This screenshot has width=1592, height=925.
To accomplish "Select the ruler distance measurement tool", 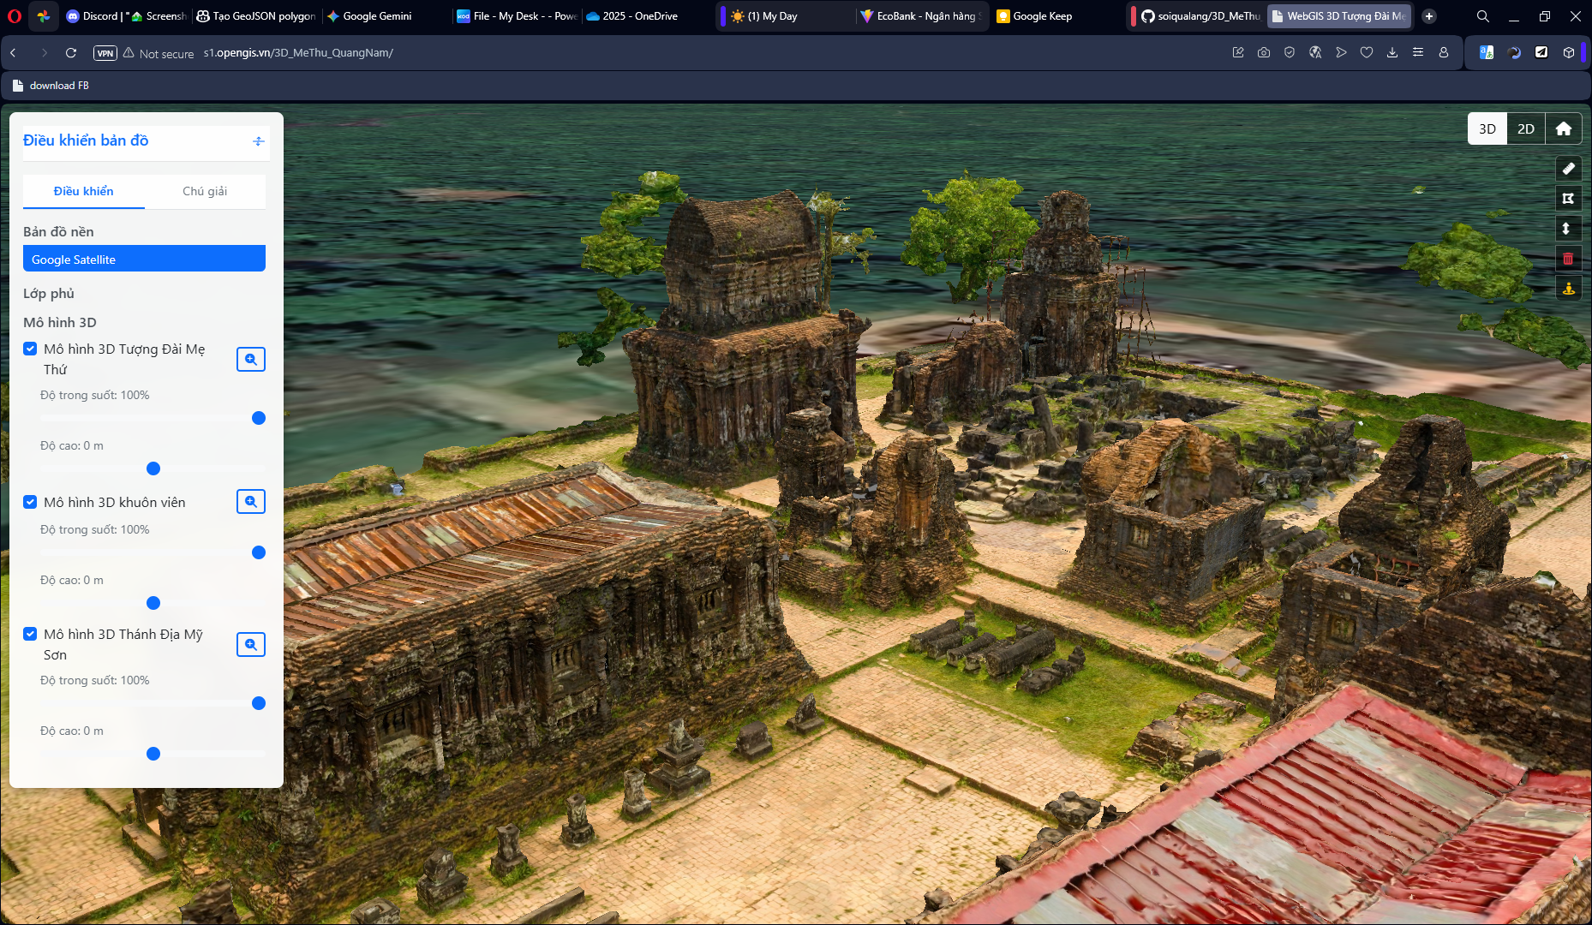I will click(x=1568, y=169).
